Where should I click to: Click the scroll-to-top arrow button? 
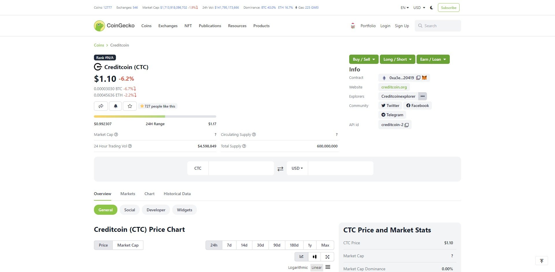click(542, 261)
